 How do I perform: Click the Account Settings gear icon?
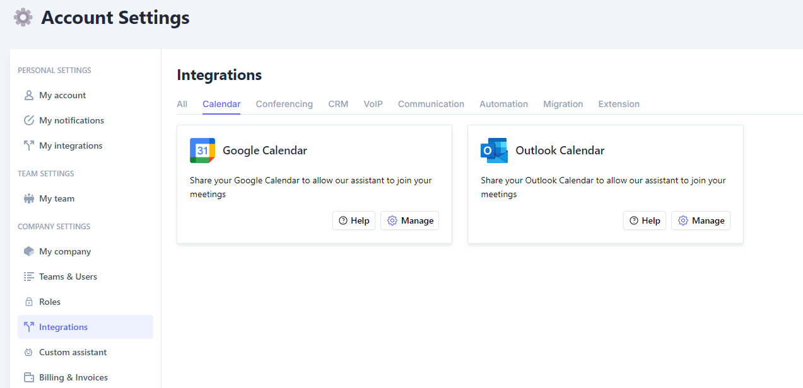(23, 17)
